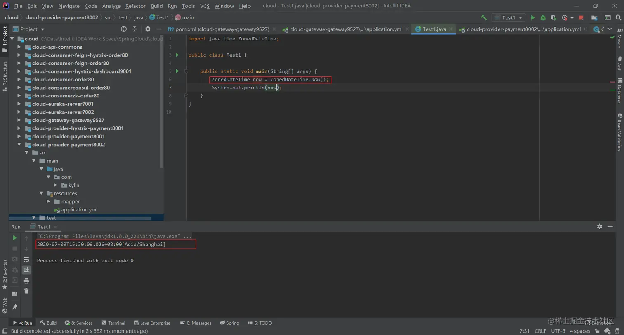Locate the current file via crosshair icon
Image resolution: width=624 pixels, height=335 pixels.
124,29
